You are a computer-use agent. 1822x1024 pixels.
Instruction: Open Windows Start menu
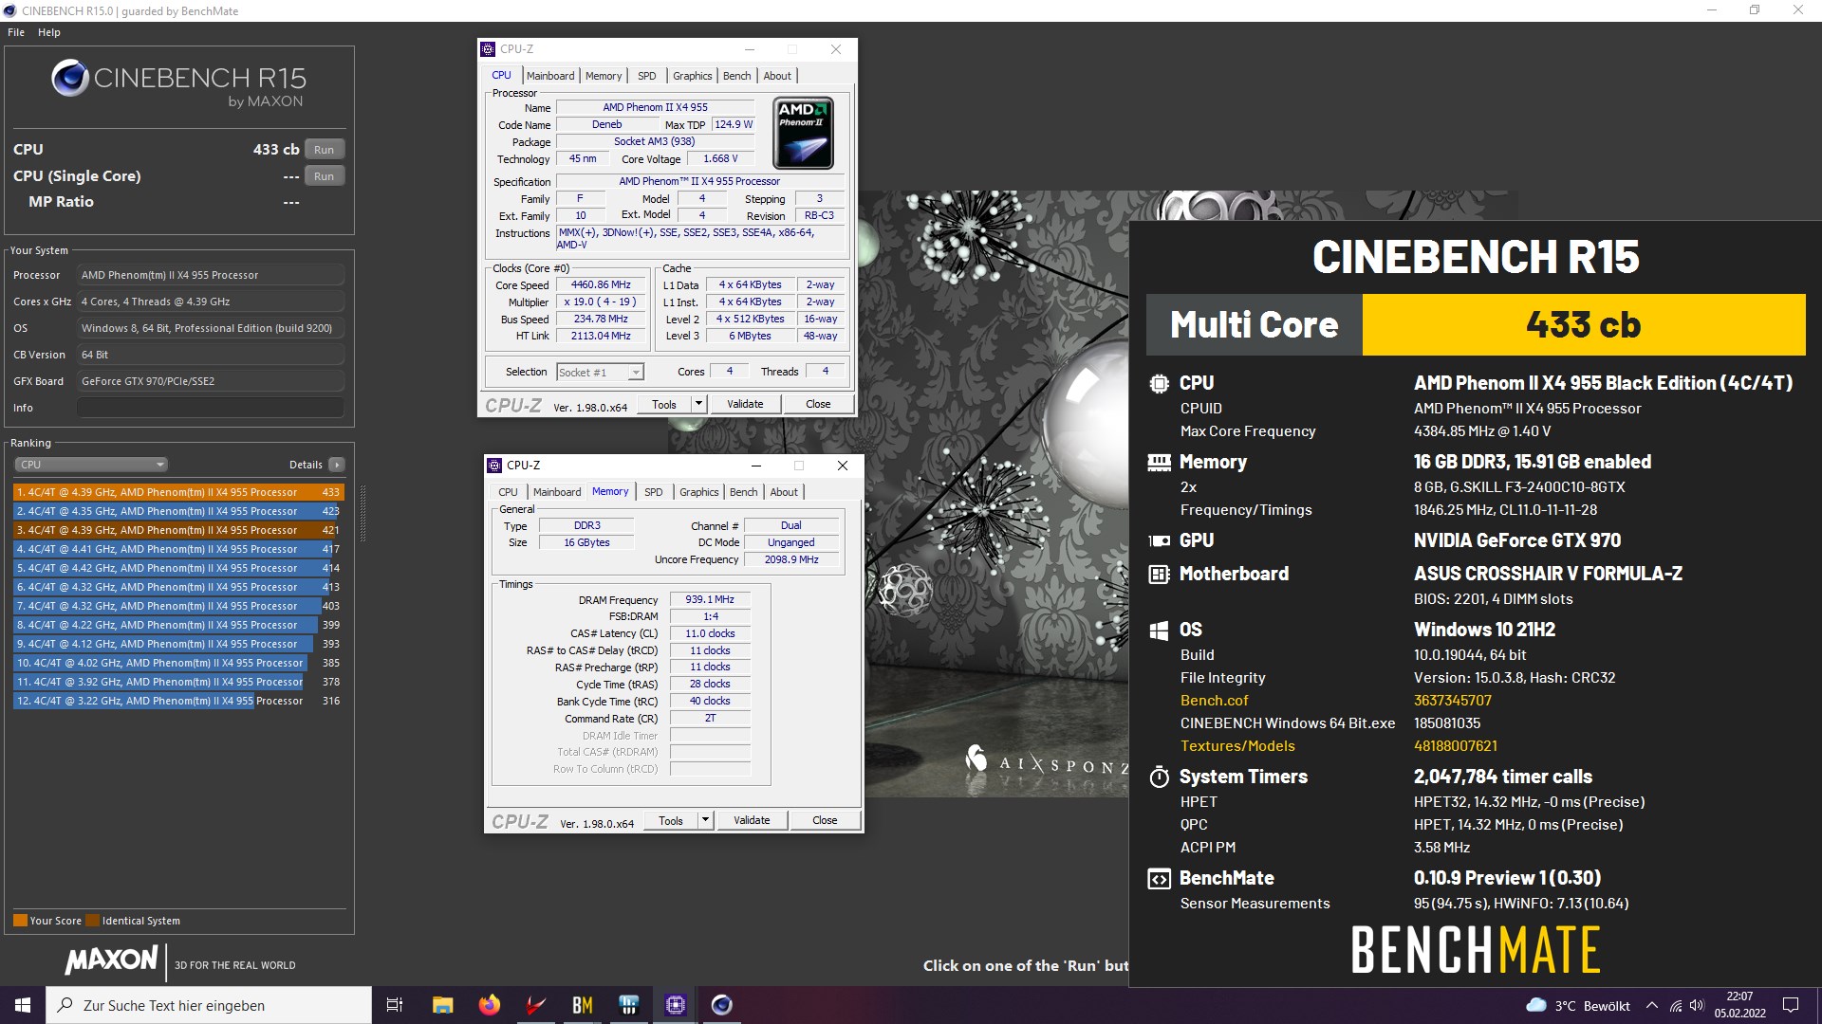23,1005
